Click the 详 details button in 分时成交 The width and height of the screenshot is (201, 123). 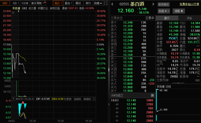(x=152, y=95)
